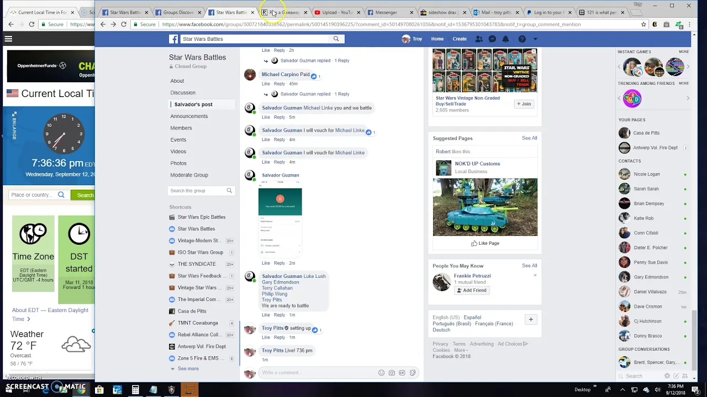Add more languages with the plus button

[x=531, y=319]
